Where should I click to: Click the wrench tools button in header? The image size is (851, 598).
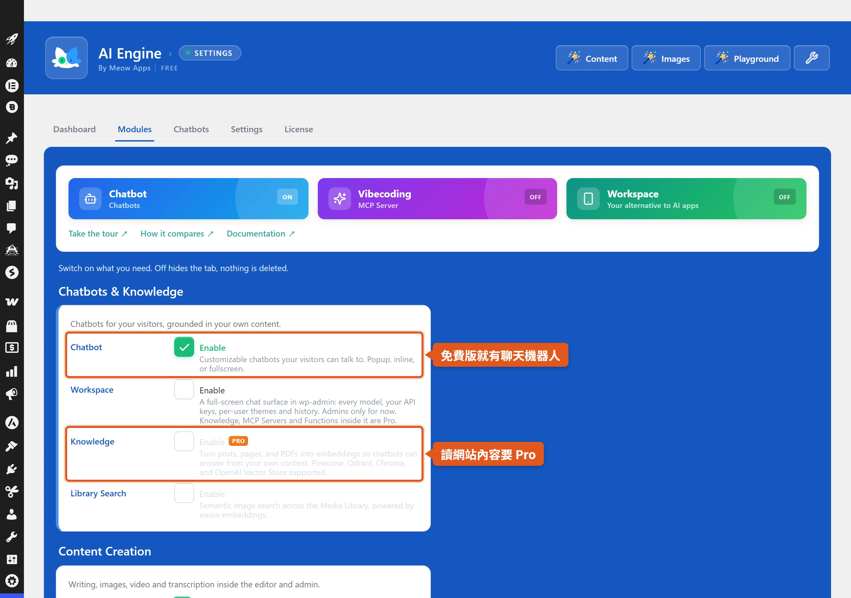(x=811, y=58)
